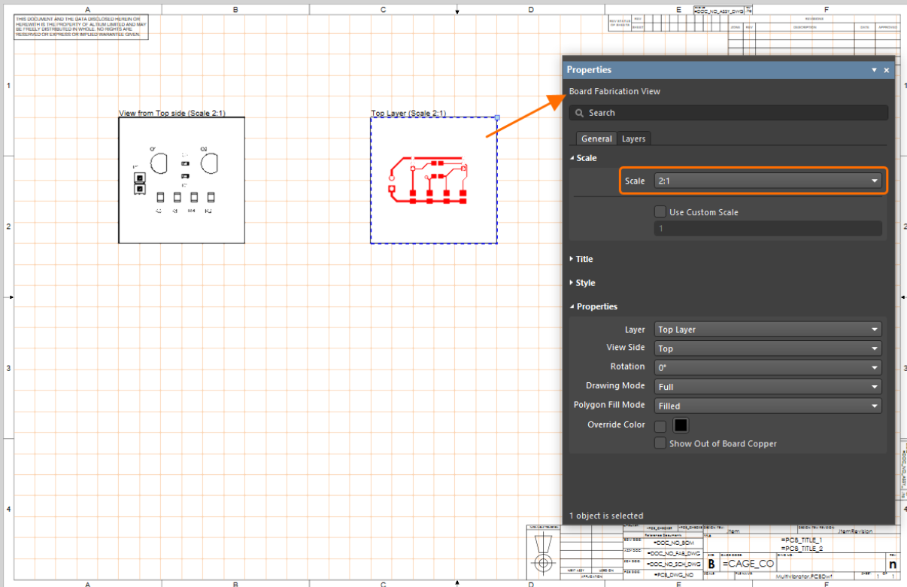
Task: Switch to the Layers tab
Action: click(x=633, y=139)
